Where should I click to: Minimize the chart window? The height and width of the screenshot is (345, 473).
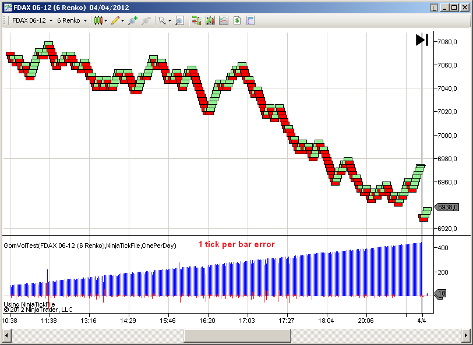(444, 8)
